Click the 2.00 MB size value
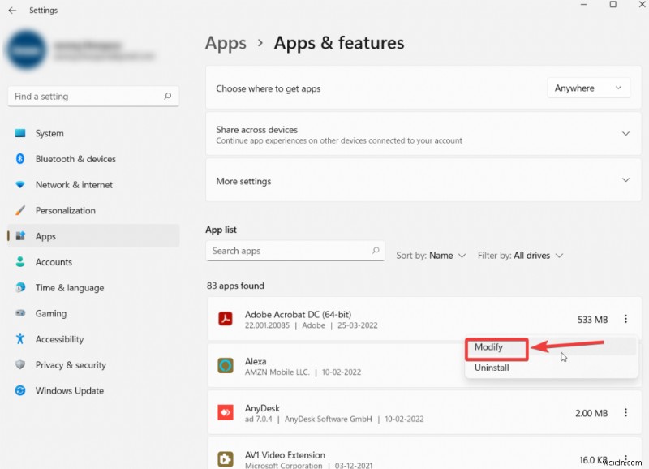This screenshot has height=469, width=649. 591,413
